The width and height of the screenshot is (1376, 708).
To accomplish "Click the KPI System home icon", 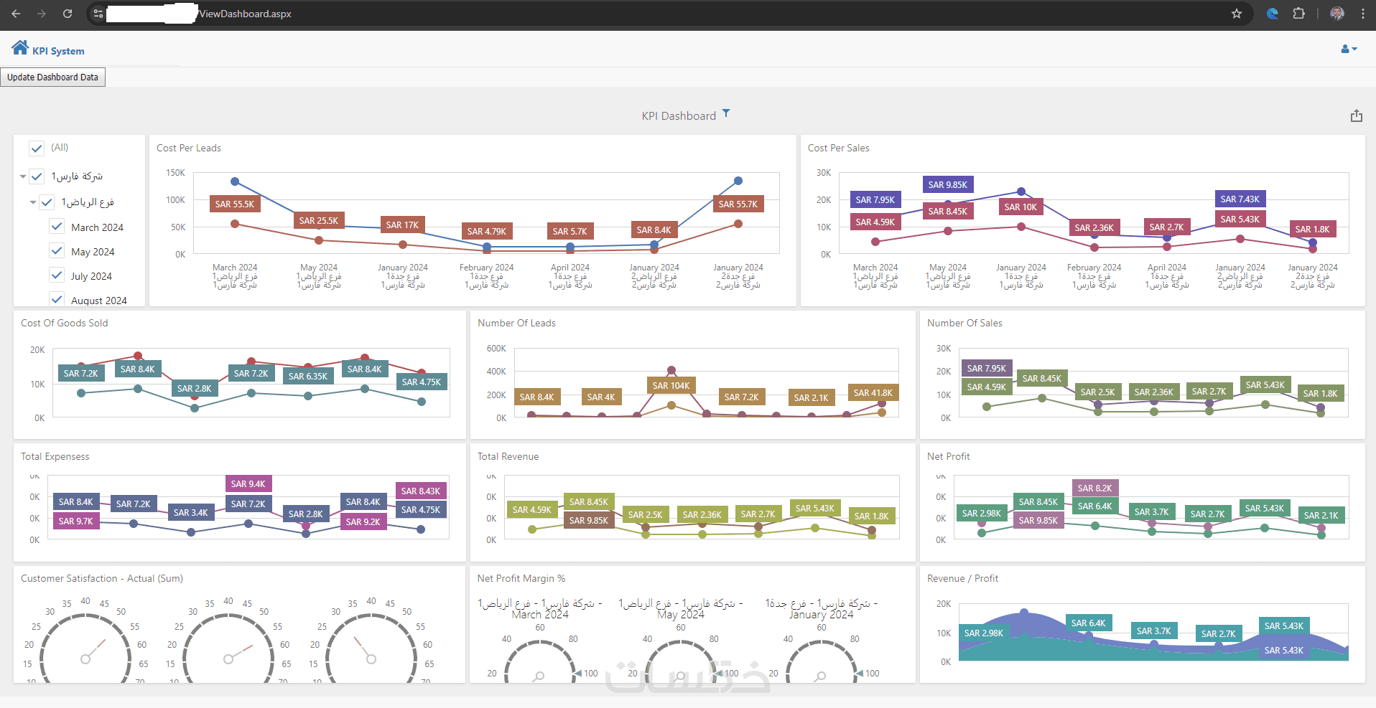I will point(20,48).
